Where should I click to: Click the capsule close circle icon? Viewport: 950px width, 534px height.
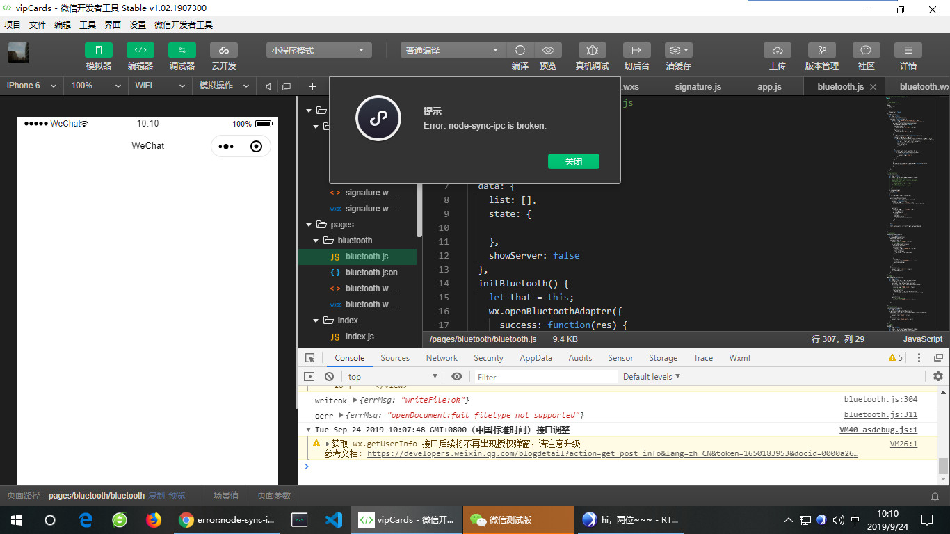pos(256,146)
